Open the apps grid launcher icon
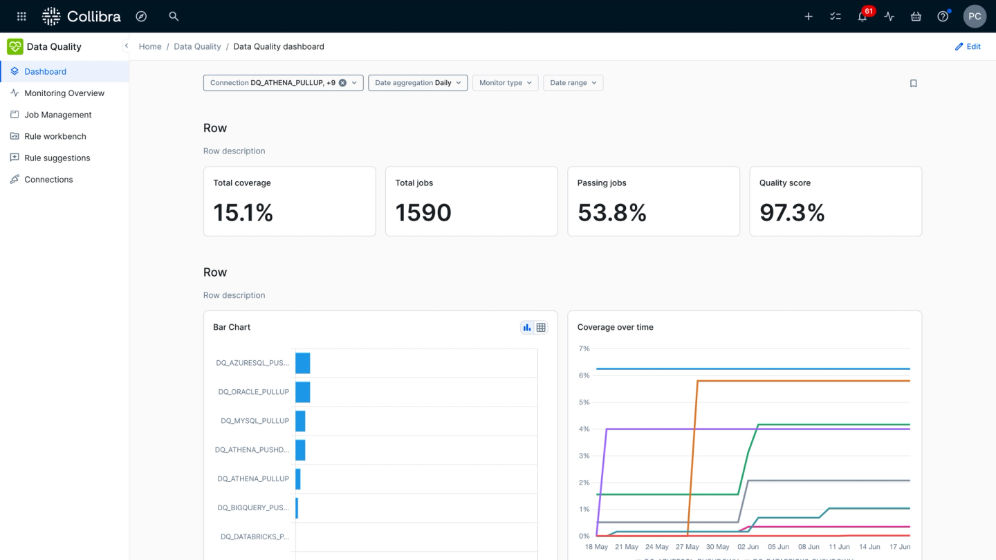Viewport: 996px width, 560px height. click(21, 16)
